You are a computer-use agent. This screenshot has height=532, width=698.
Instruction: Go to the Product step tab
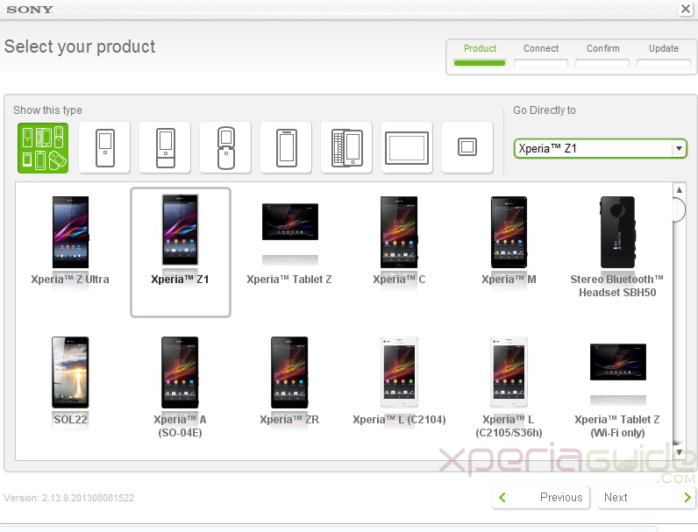(480, 54)
